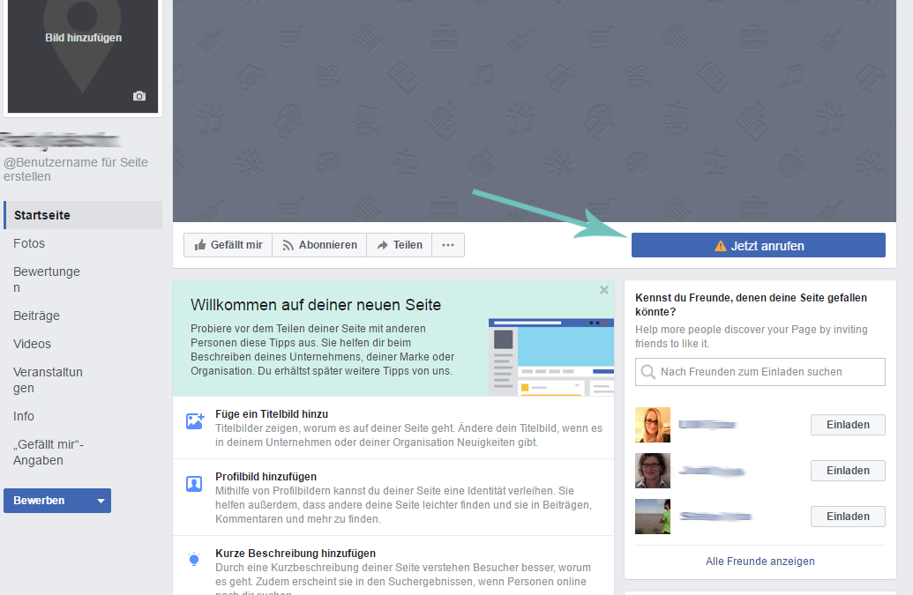Screen dimensions: 913x595
Task: Click the lightbulb Kurze Beschreibung icon
Action: click(x=194, y=560)
